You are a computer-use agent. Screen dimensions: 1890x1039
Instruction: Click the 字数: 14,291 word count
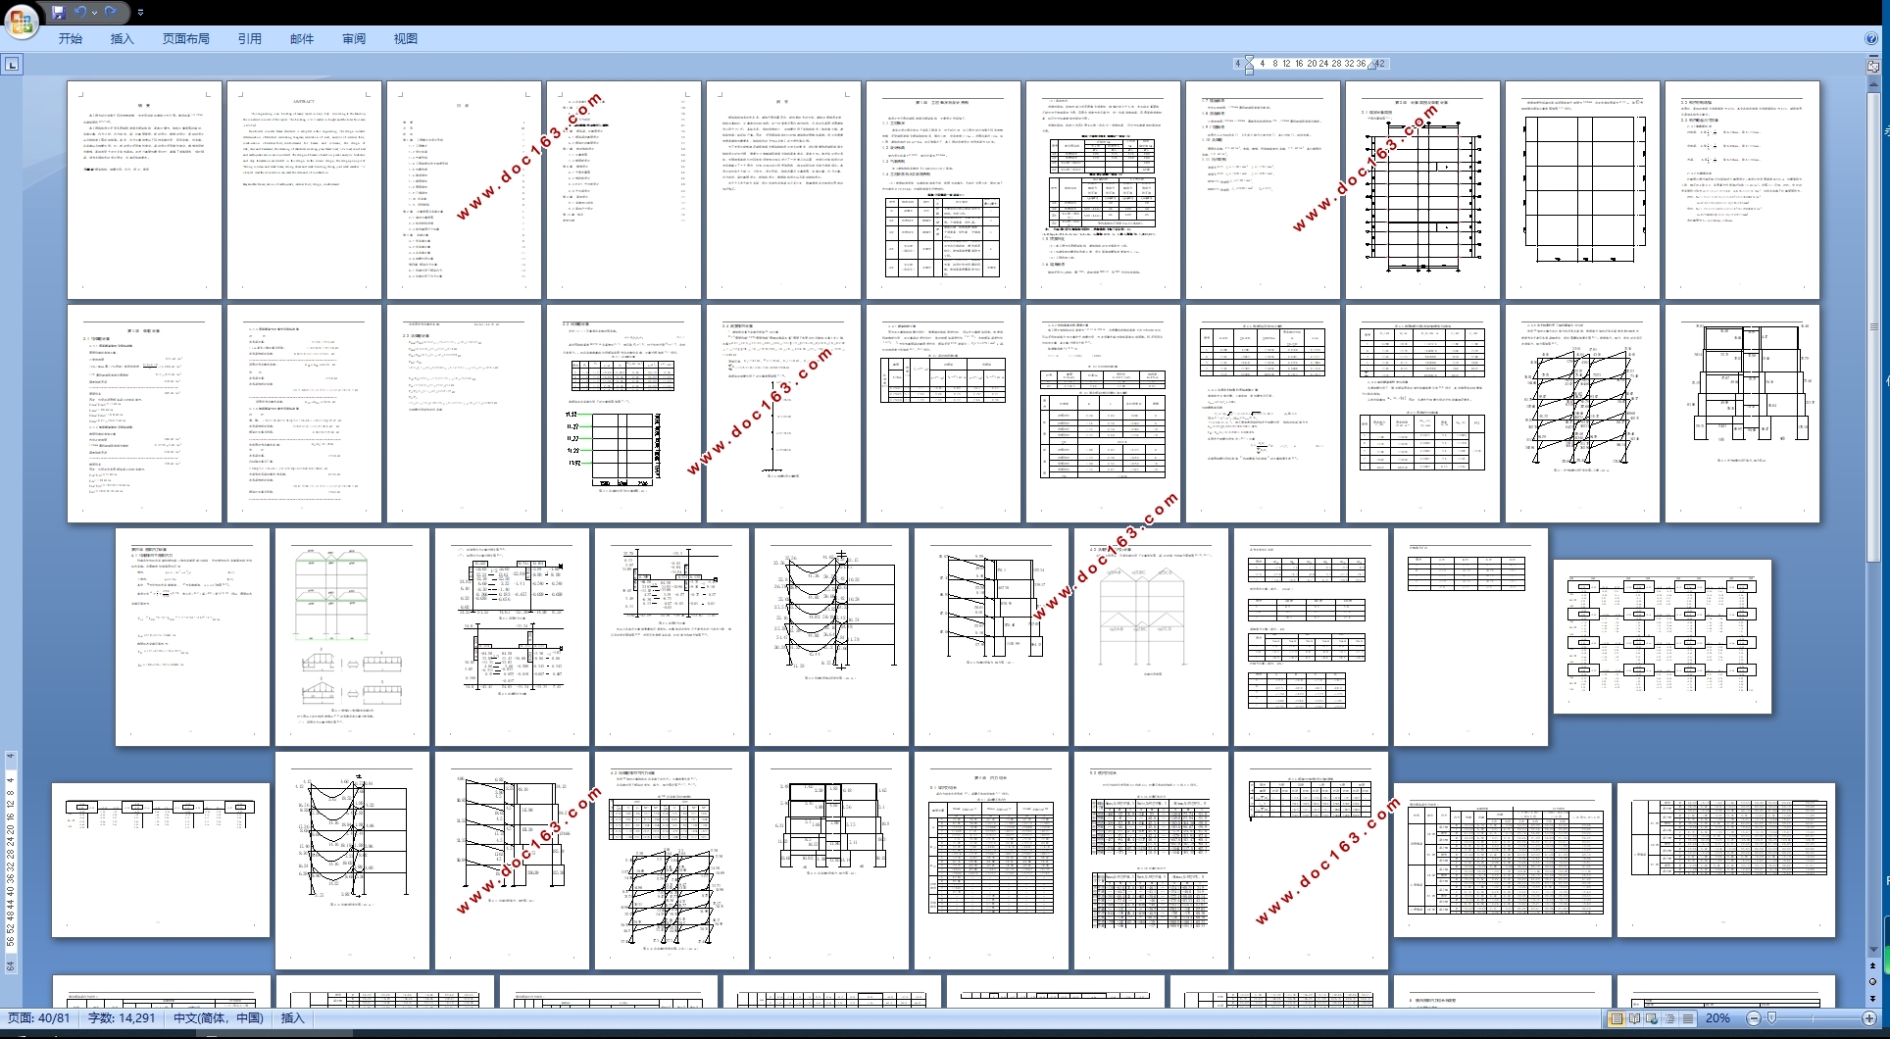click(x=122, y=1018)
